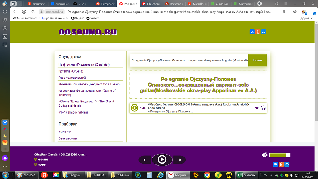Viewport: 318px width, 179px height.
Task: Click the oosound.ru site logo
Action: [x=88, y=32]
